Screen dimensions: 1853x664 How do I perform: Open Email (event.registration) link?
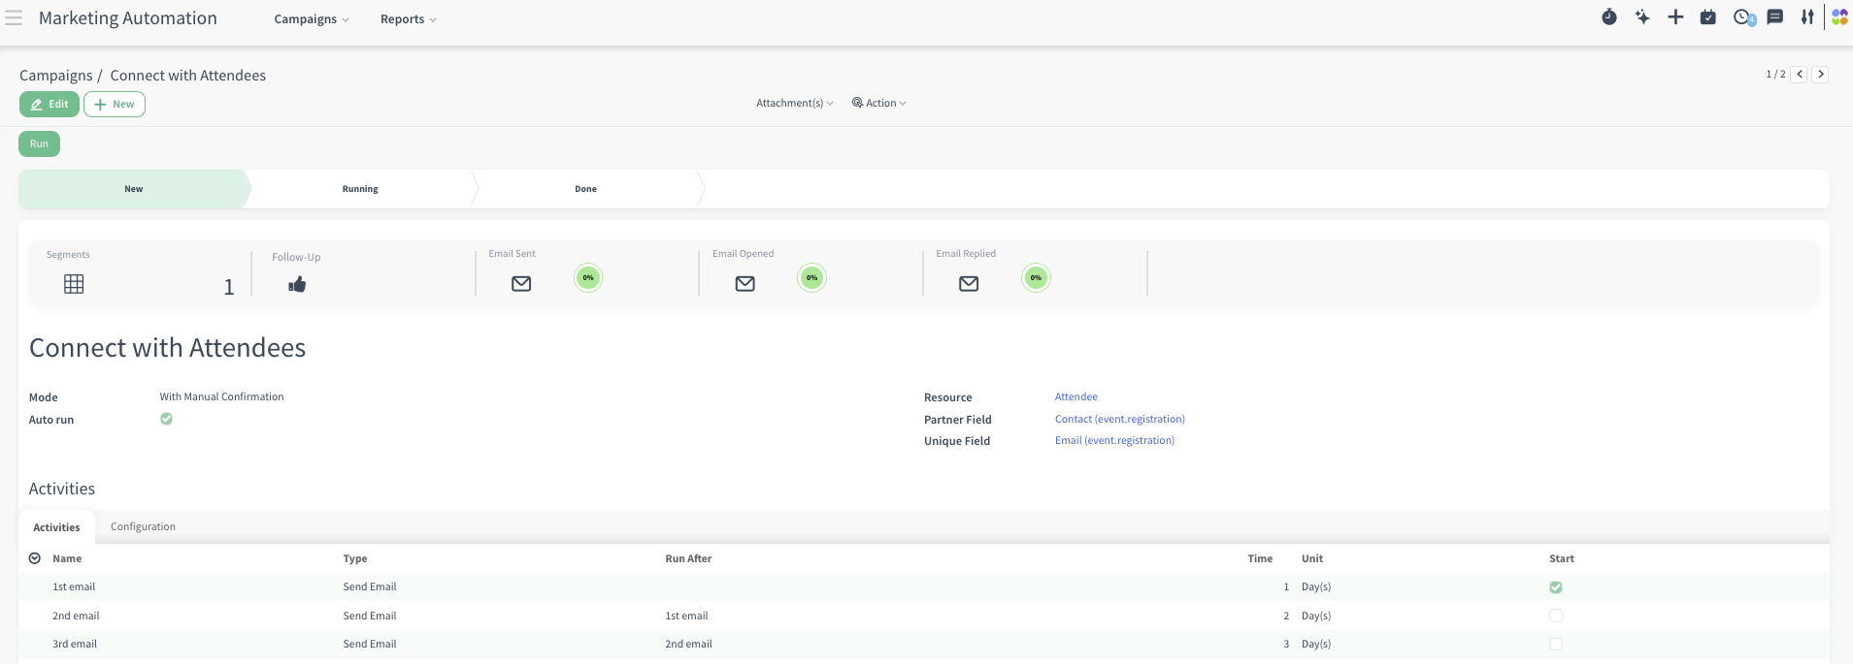[1114, 440]
